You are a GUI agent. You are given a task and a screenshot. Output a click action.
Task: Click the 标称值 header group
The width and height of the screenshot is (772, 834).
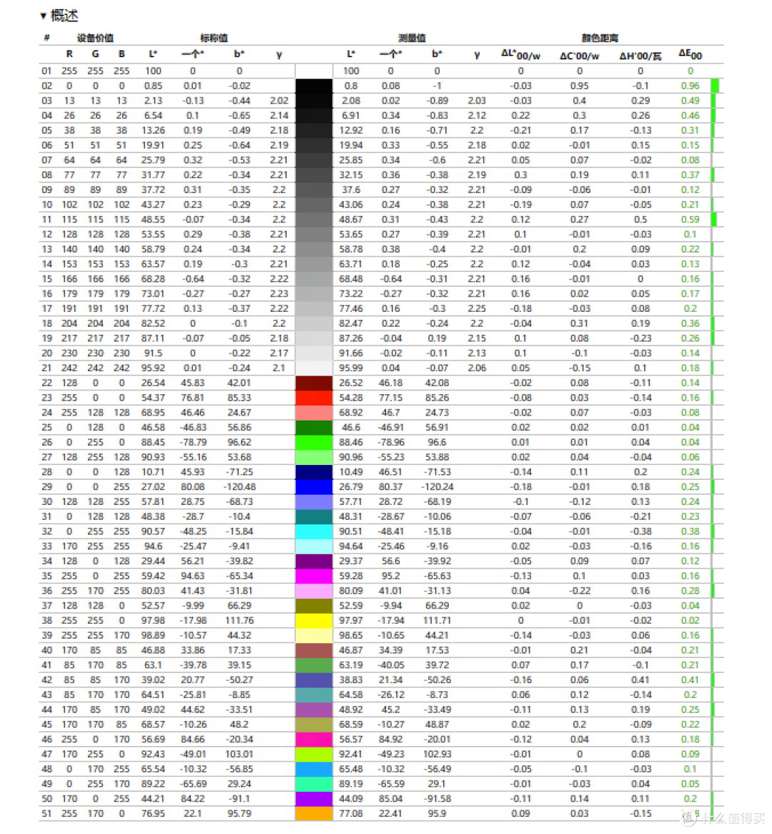[213, 38]
